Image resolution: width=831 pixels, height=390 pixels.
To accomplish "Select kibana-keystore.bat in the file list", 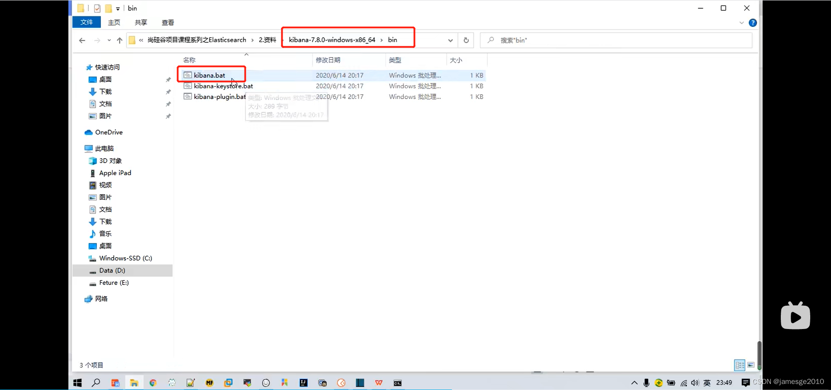I will pyautogui.click(x=223, y=86).
